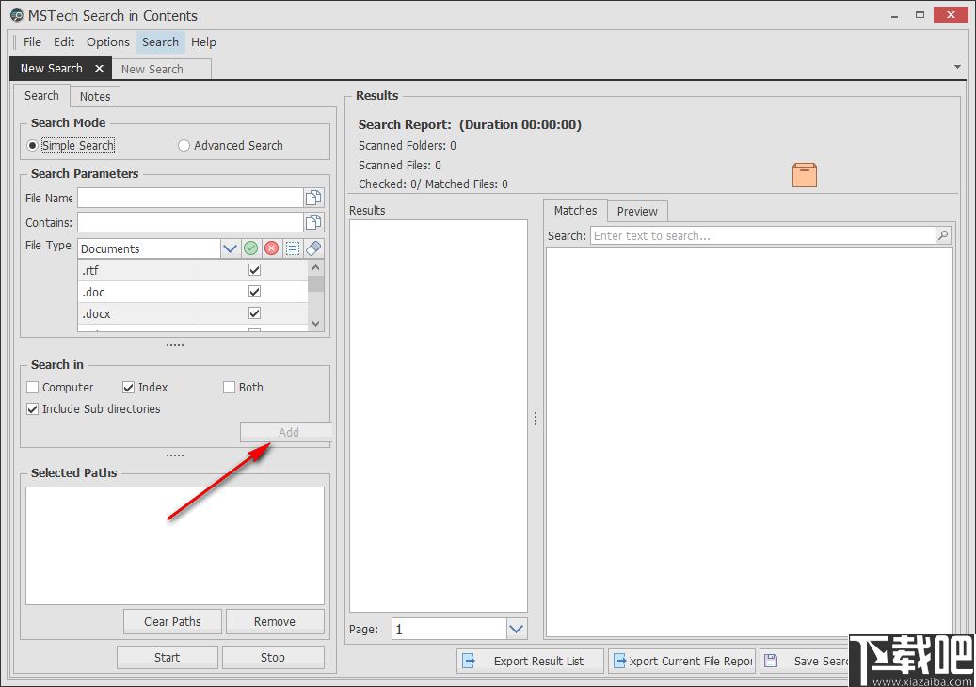The height and width of the screenshot is (687, 976).
Task: Switch to the second New Search tab
Action: tap(161, 69)
